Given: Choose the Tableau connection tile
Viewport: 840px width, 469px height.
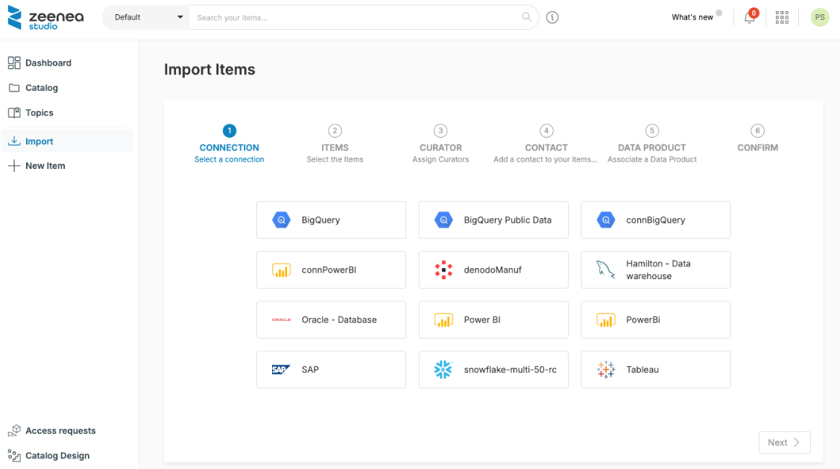Looking at the screenshot, I should [x=655, y=369].
